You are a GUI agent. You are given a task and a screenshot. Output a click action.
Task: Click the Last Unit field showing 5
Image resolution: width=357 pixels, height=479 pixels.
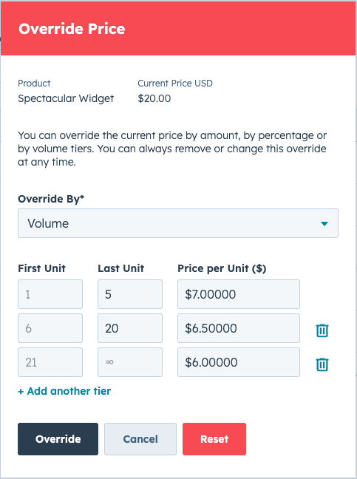click(130, 294)
